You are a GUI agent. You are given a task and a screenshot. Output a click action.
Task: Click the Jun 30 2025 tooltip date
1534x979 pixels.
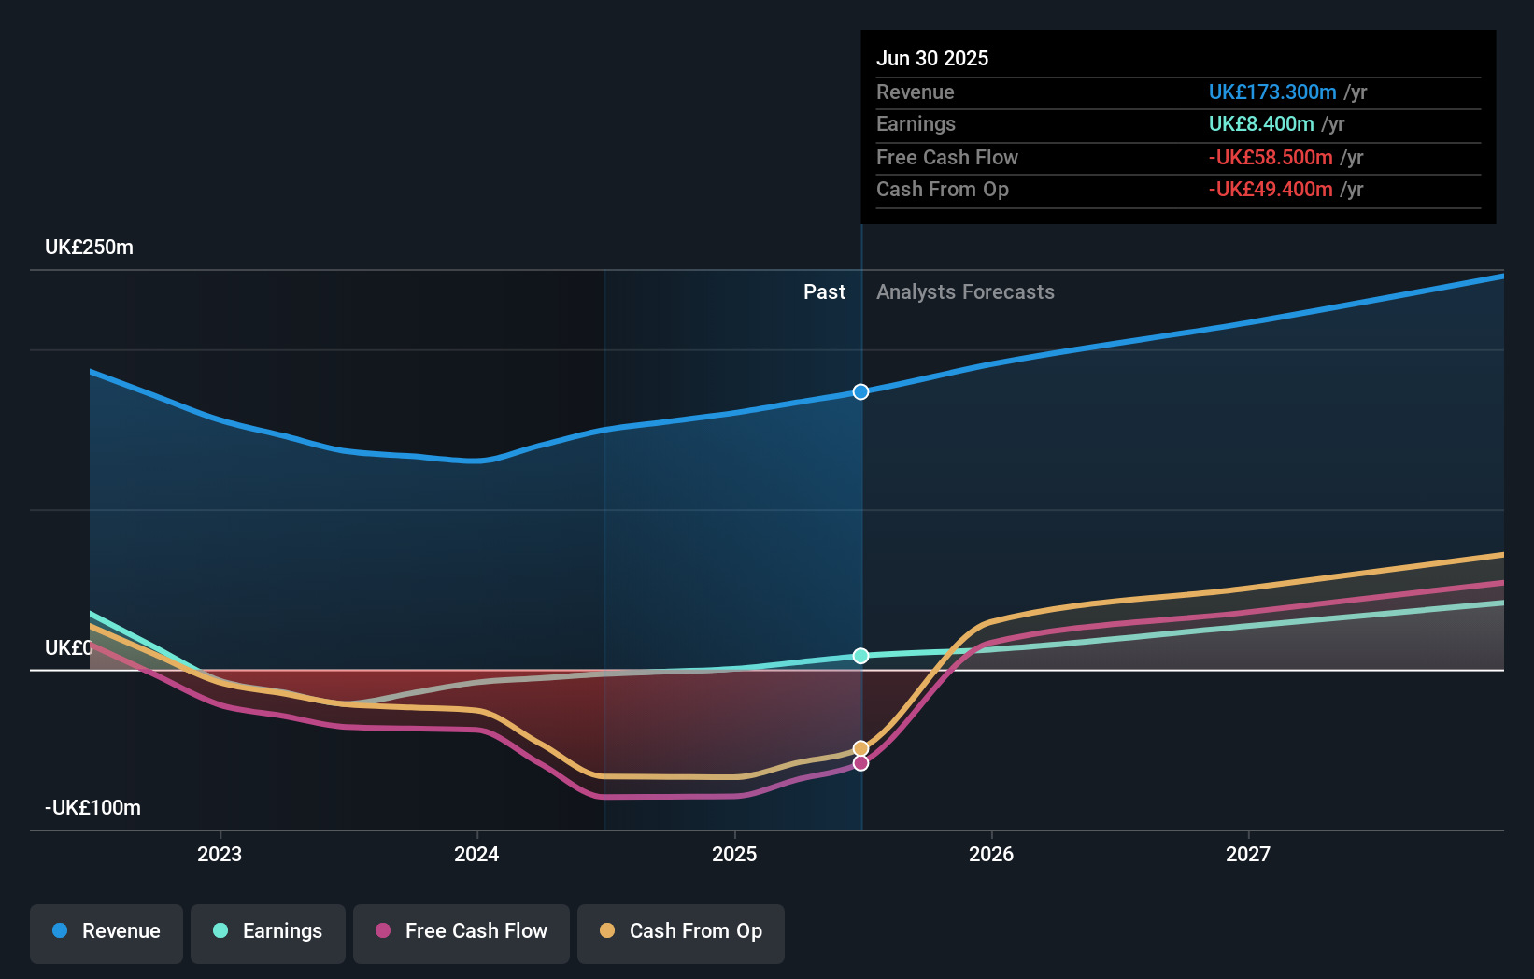pyautogui.click(x=932, y=58)
